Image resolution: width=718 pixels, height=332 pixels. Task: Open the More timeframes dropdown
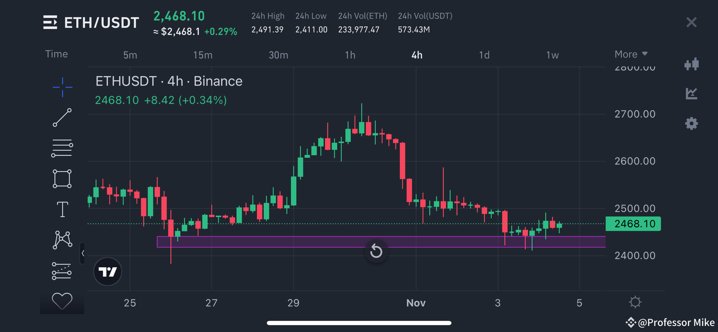(631, 54)
